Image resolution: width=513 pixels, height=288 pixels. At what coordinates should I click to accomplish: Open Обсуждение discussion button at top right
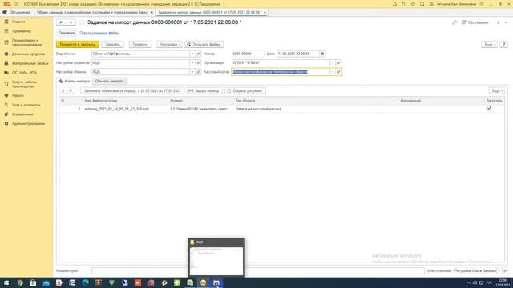(x=475, y=22)
